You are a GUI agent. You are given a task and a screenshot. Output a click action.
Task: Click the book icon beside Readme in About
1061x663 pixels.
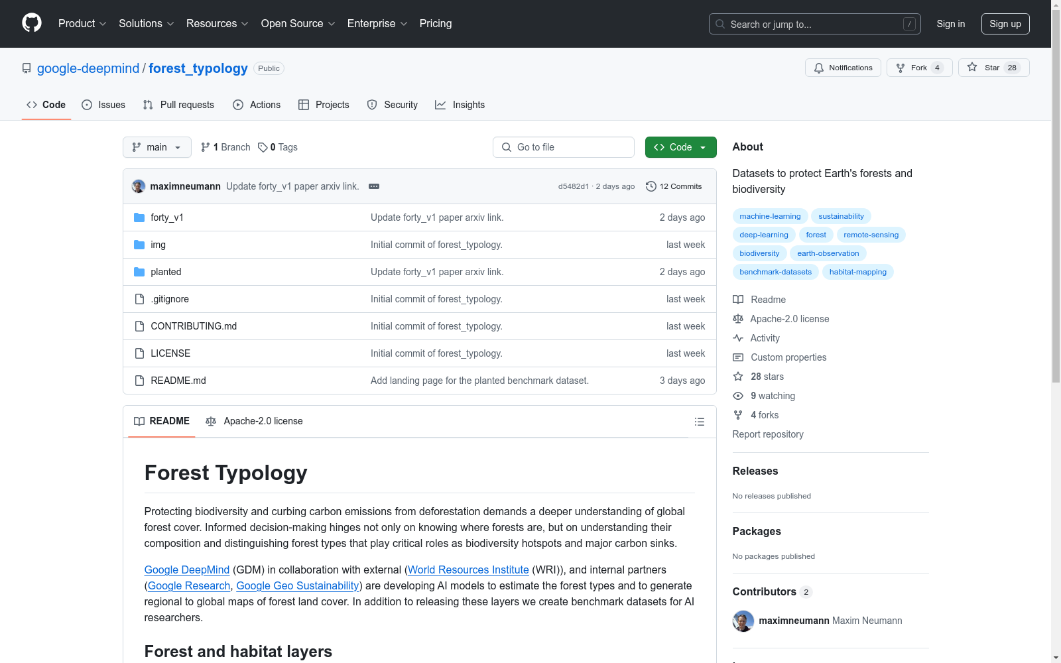pos(738,300)
